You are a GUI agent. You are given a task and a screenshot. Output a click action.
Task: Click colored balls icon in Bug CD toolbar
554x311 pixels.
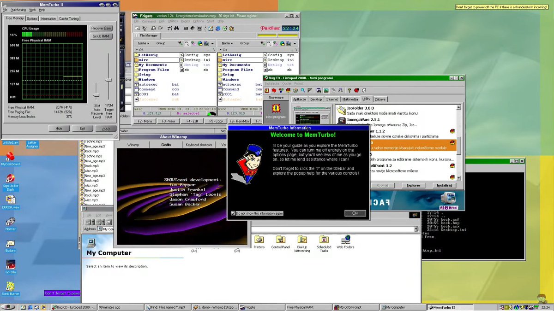click(281, 90)
